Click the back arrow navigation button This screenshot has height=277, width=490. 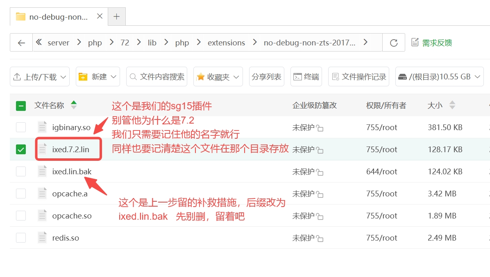coord(21,43)
